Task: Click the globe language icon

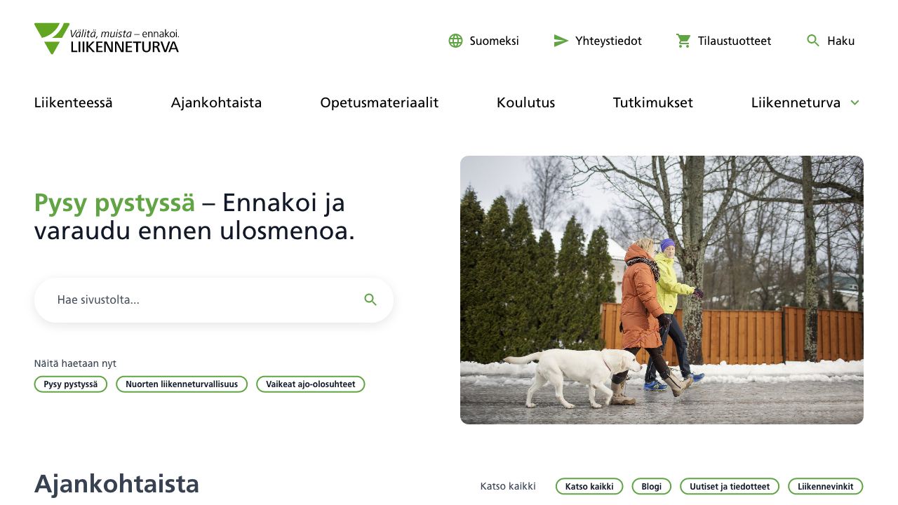Action: click(455, 41)
